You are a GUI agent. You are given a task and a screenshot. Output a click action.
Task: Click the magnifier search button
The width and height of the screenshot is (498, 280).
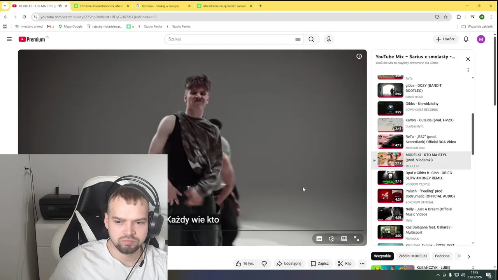(311, 39)
